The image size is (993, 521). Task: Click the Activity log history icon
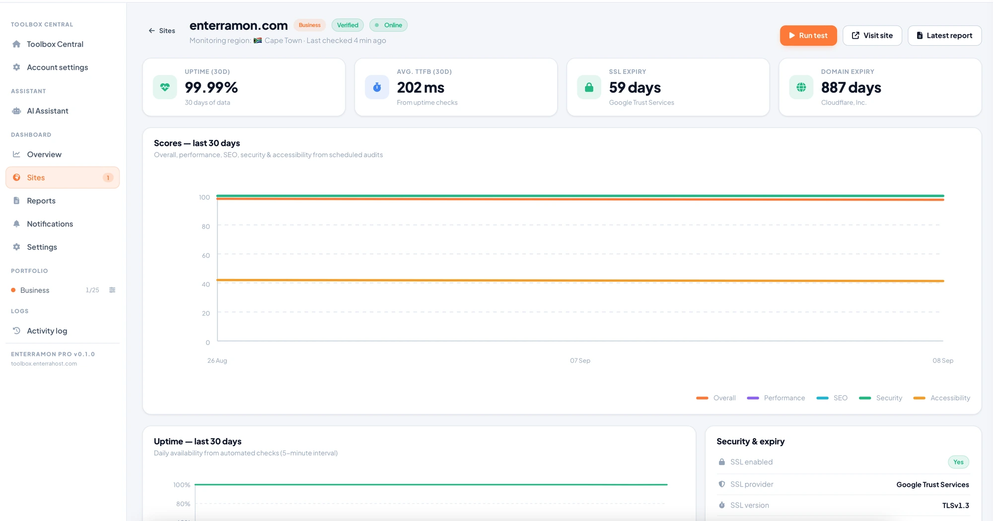tap(16, 330)
